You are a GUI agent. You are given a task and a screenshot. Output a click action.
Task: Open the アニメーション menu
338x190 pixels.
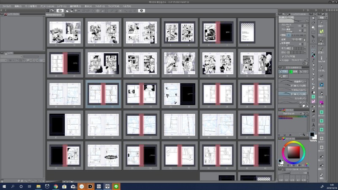47,6
